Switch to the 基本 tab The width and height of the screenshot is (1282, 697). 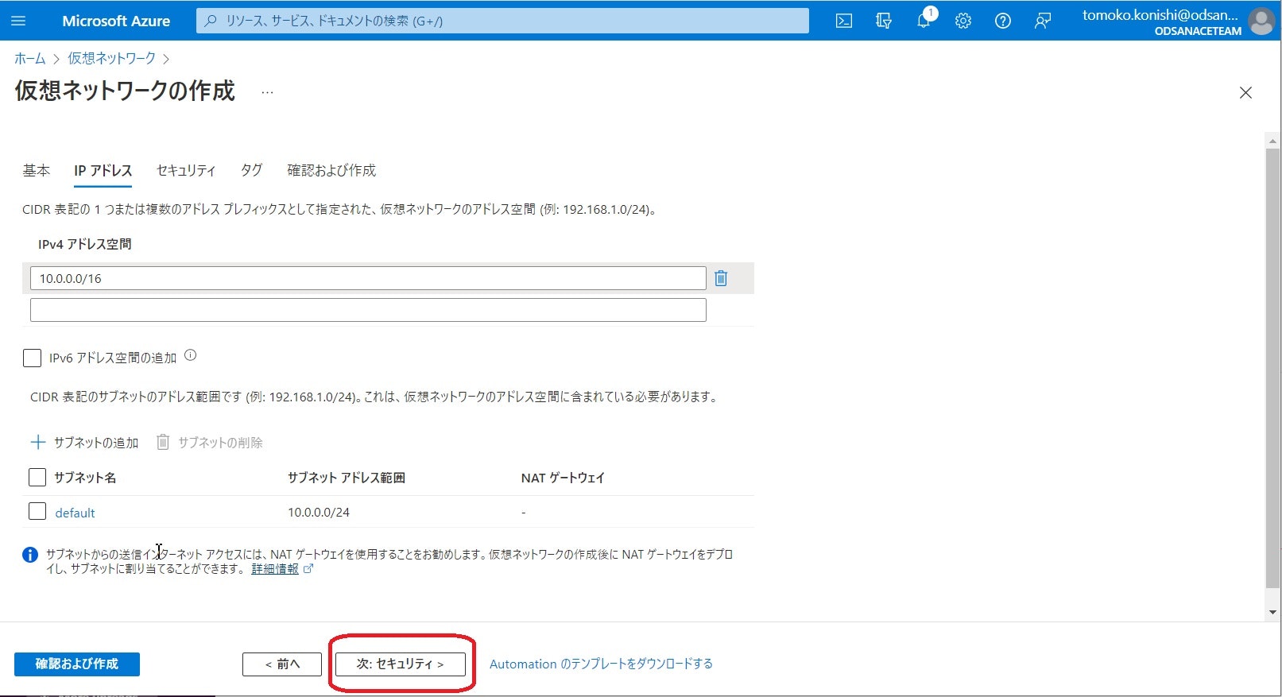(36, 170)
